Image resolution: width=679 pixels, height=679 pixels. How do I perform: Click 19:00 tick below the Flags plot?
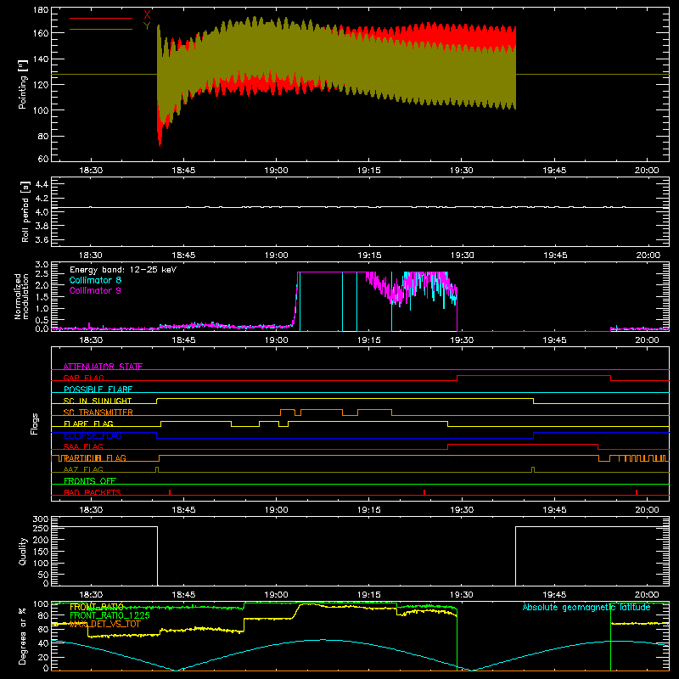click(x=277, y=510)
